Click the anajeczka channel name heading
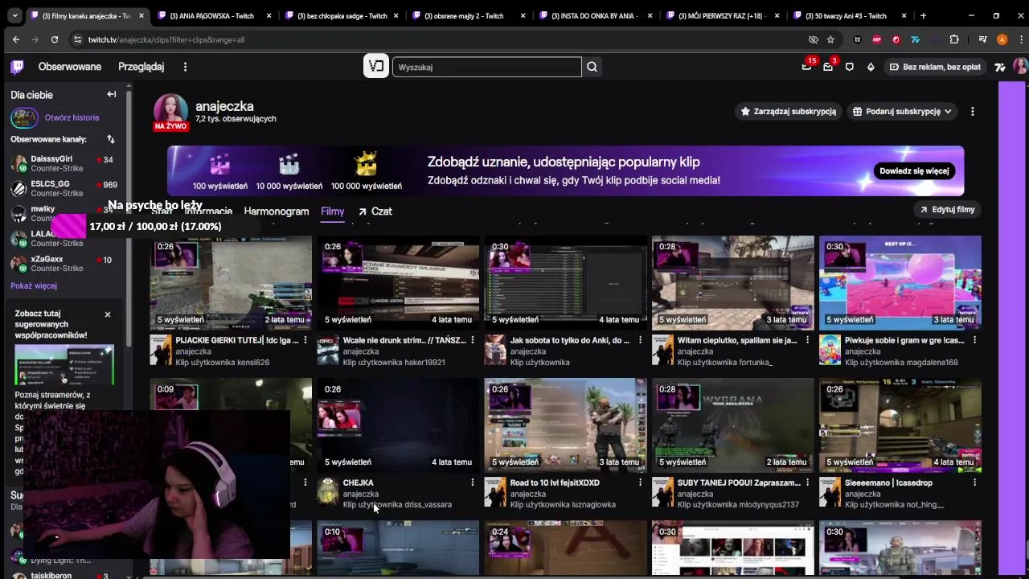Image resolution: width=1029 pixels, height=579 pixels. point(224,106)
